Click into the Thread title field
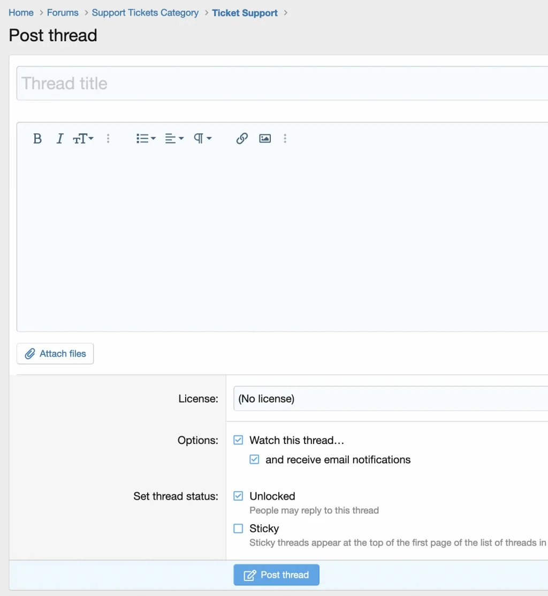This screenshot has width=548, height=596. pyautogui.click(x=282, y=84)
